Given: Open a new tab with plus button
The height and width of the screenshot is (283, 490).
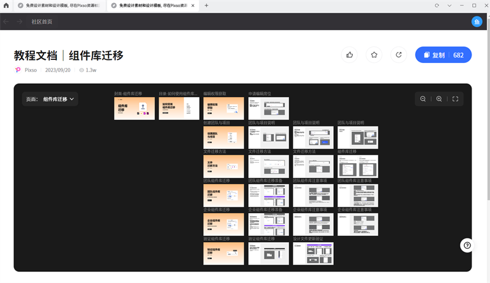Looking at the screenshot, I should (206, 6).
